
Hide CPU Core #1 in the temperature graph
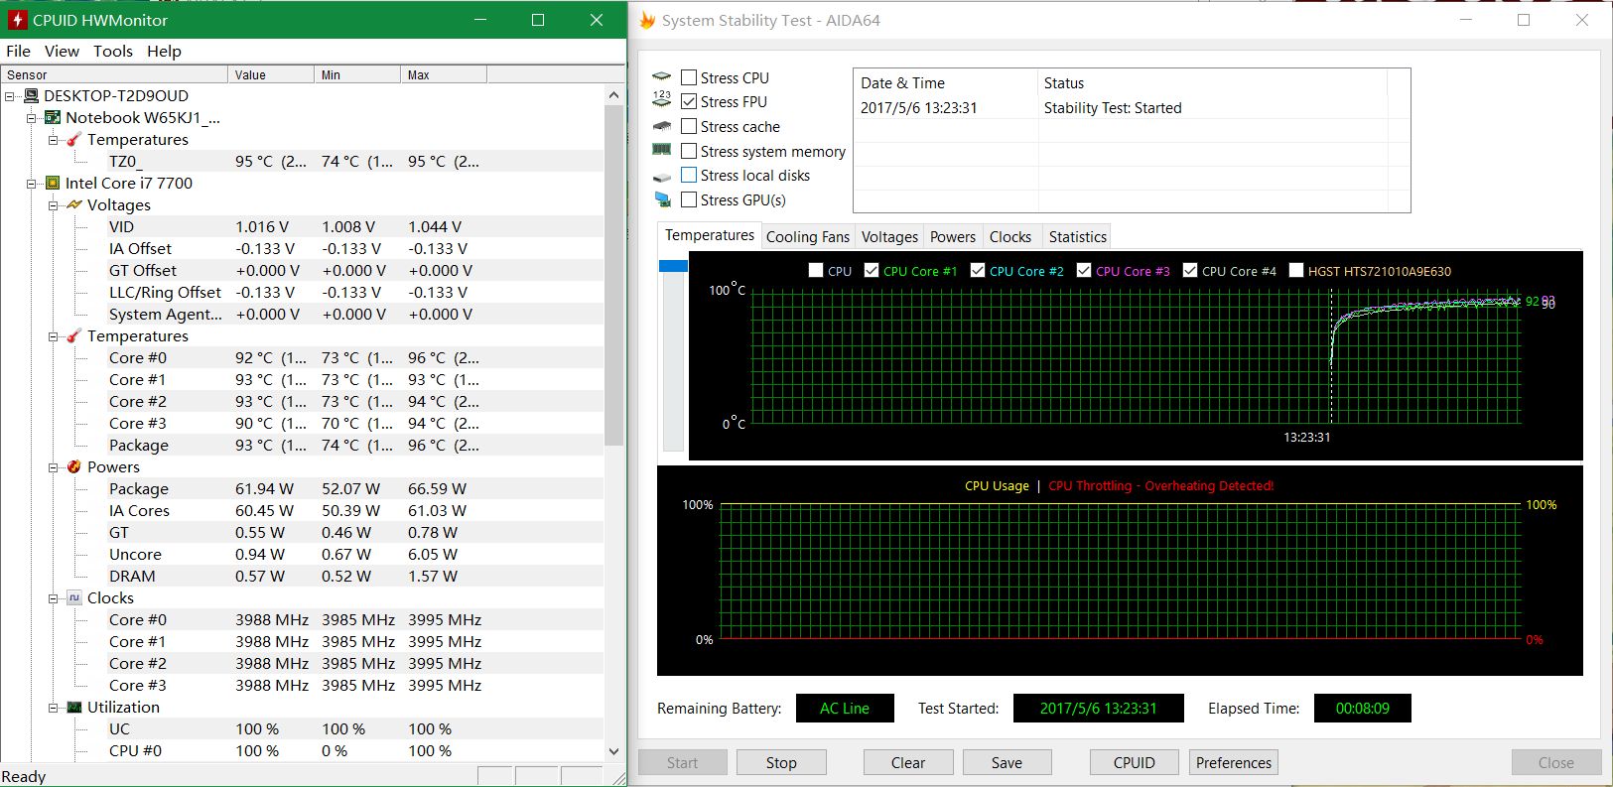[872, 270]
